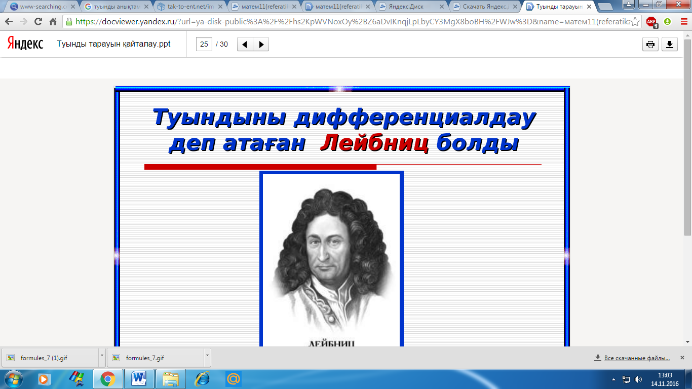Open the downloaded file formules_7 (1).gif
The width and height of the screenshot is (692, 389).
coord(49,358)
